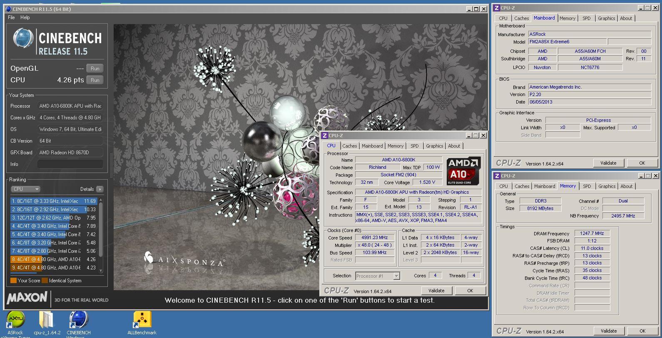Select ranking row 9 scoring 4.23

(54, 268)
